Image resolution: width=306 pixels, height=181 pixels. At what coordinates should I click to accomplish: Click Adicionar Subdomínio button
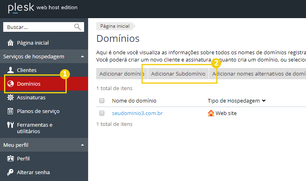(178, 74)
